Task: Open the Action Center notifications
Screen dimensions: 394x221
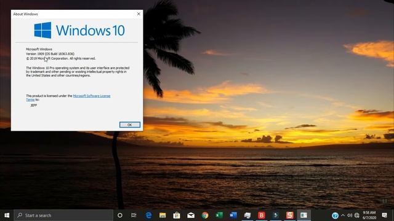Action: 384,215
